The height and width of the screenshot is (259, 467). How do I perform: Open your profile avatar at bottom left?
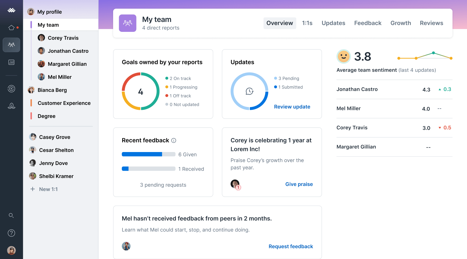point(11,250)
